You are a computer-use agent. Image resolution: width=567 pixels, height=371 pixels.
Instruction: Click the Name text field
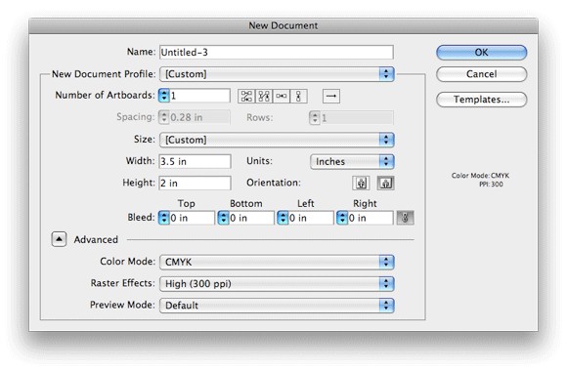[x=277, y=53]
